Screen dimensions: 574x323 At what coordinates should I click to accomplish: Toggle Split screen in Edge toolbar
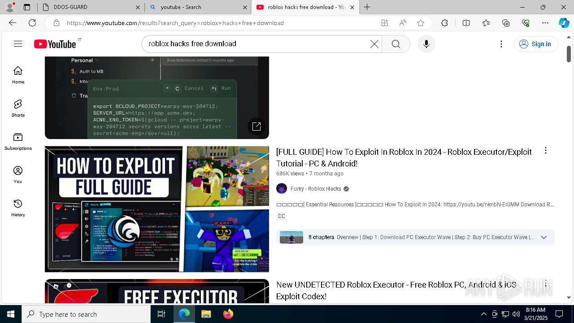pyautogui.click(x=466, y=23)
